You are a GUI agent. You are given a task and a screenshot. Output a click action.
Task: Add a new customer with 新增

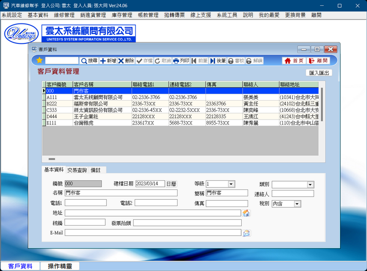tap(108, 61)
